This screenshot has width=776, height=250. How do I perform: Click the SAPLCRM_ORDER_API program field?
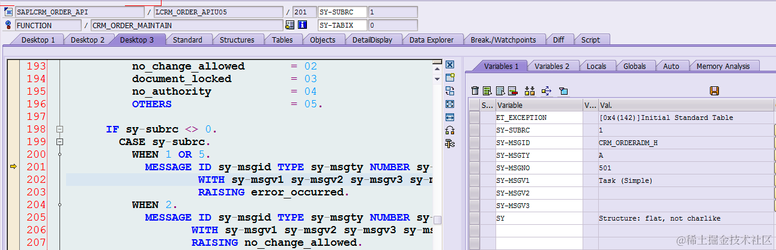79,12
